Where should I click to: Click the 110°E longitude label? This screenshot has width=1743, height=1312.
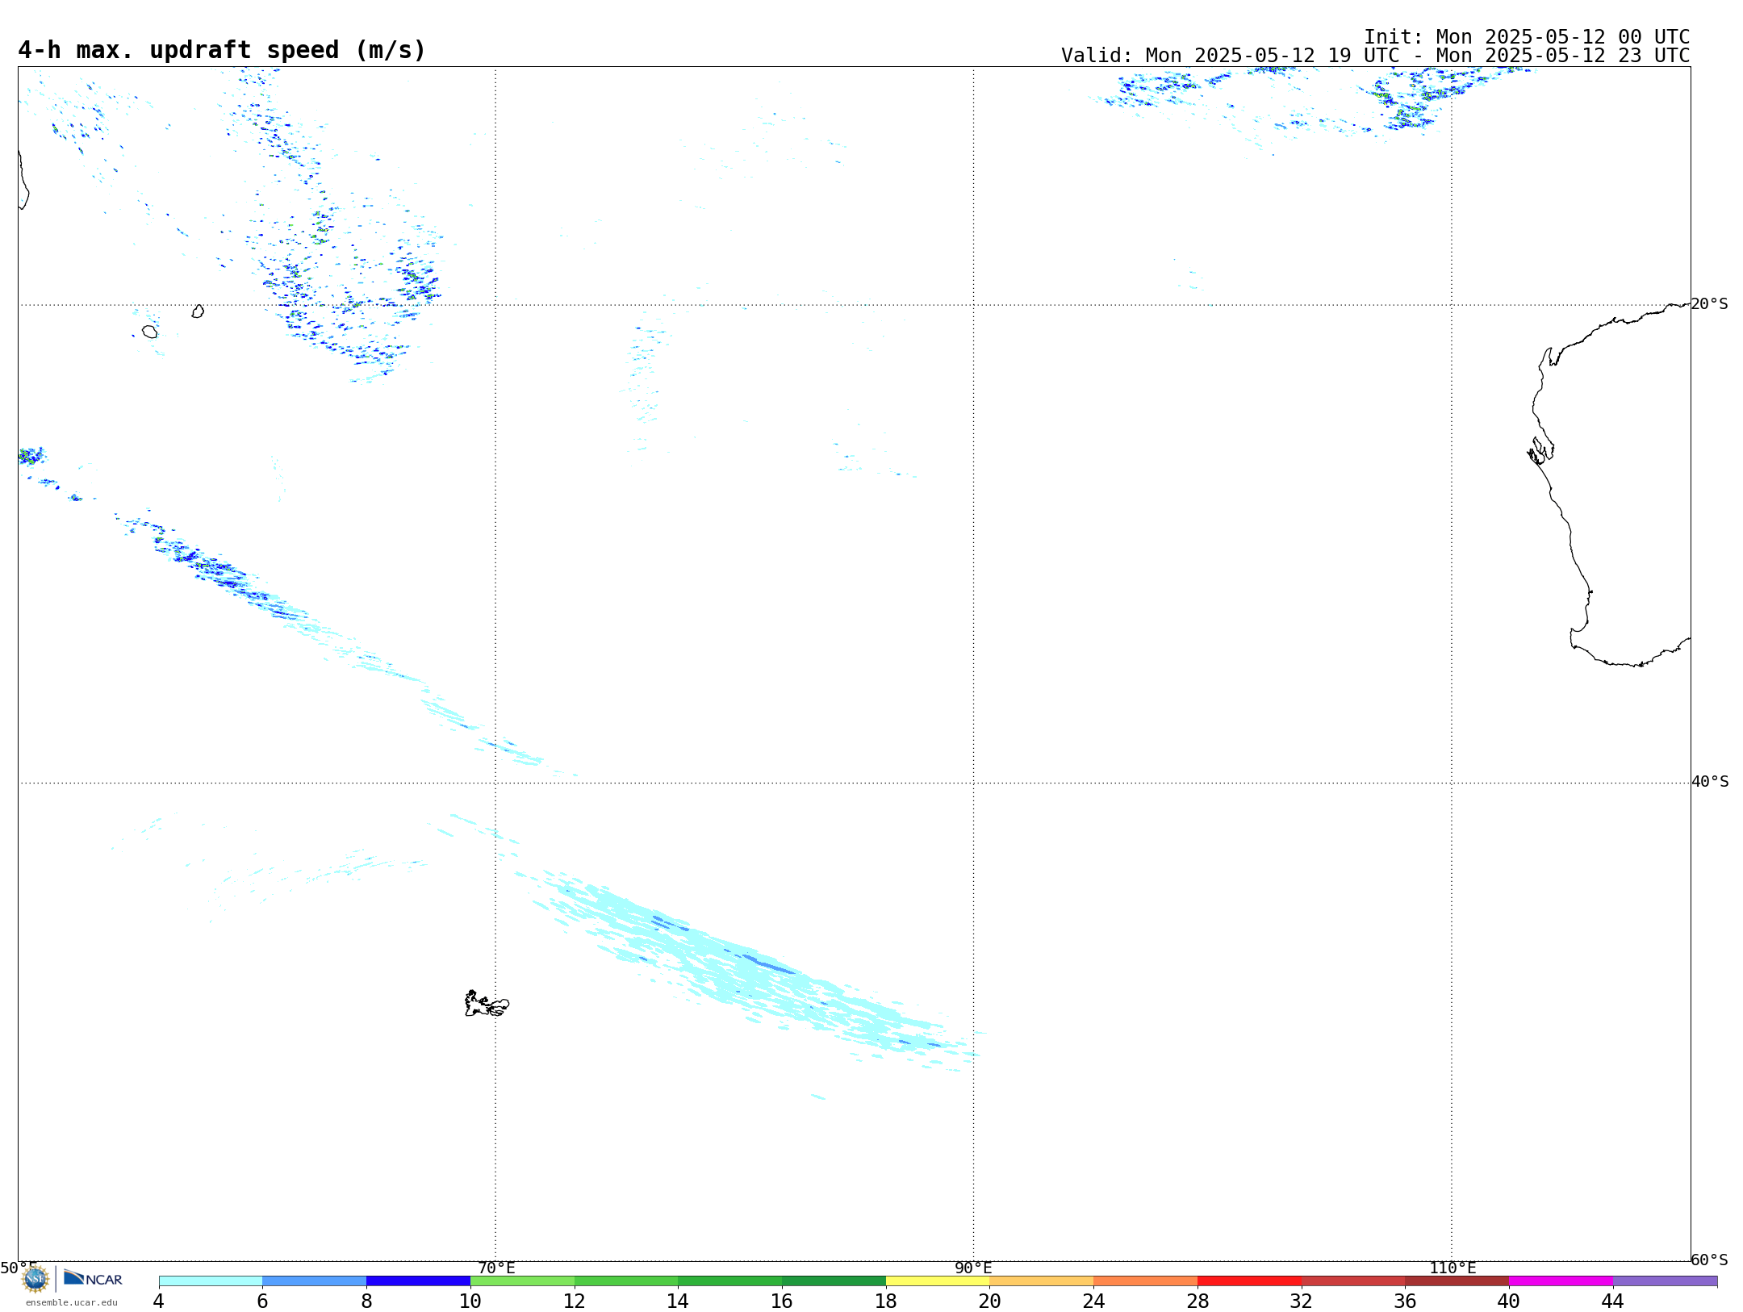click(x=1452, y=1268)
